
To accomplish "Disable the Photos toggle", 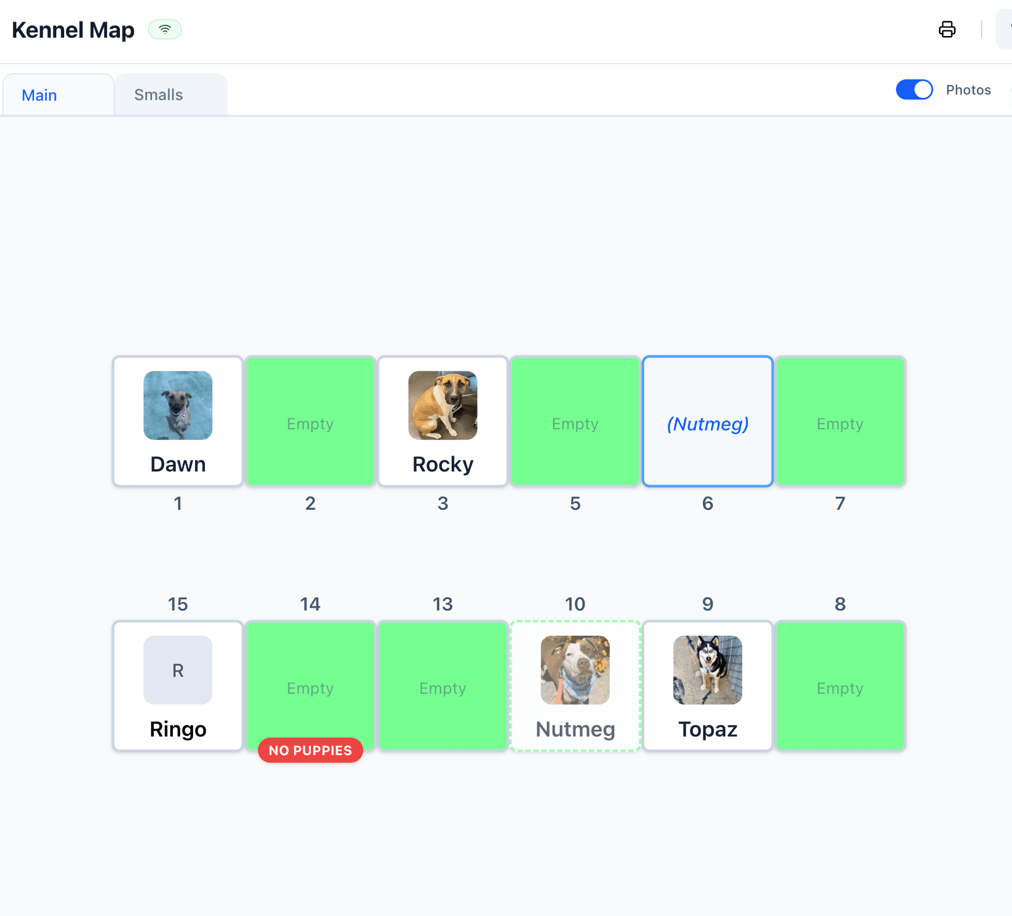I will 913,89.
